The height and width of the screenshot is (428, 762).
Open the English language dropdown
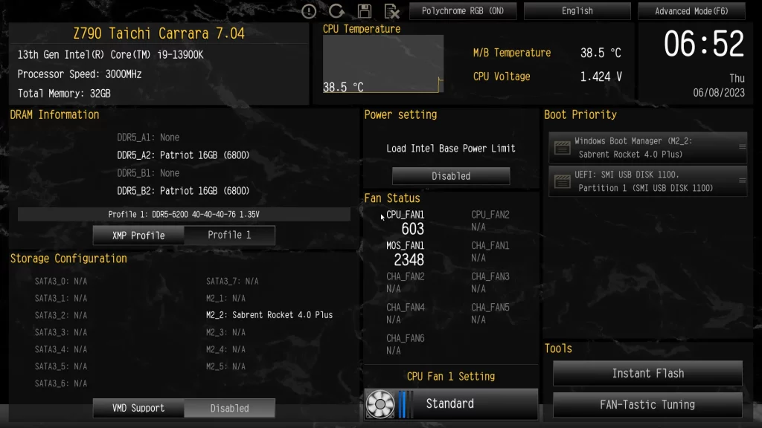577,11
